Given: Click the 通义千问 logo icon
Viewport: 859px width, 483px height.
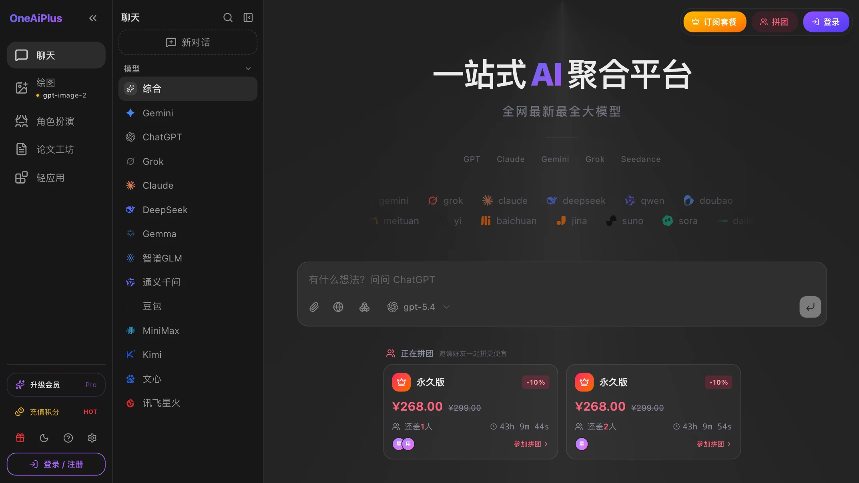Looking at the screenshot, I should pyautogui.click(x=130, y=282).
